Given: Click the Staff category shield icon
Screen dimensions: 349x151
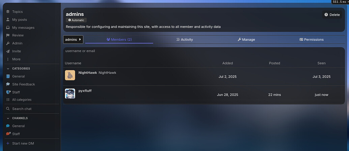Looking at the screenshot, I should point(8,92).
